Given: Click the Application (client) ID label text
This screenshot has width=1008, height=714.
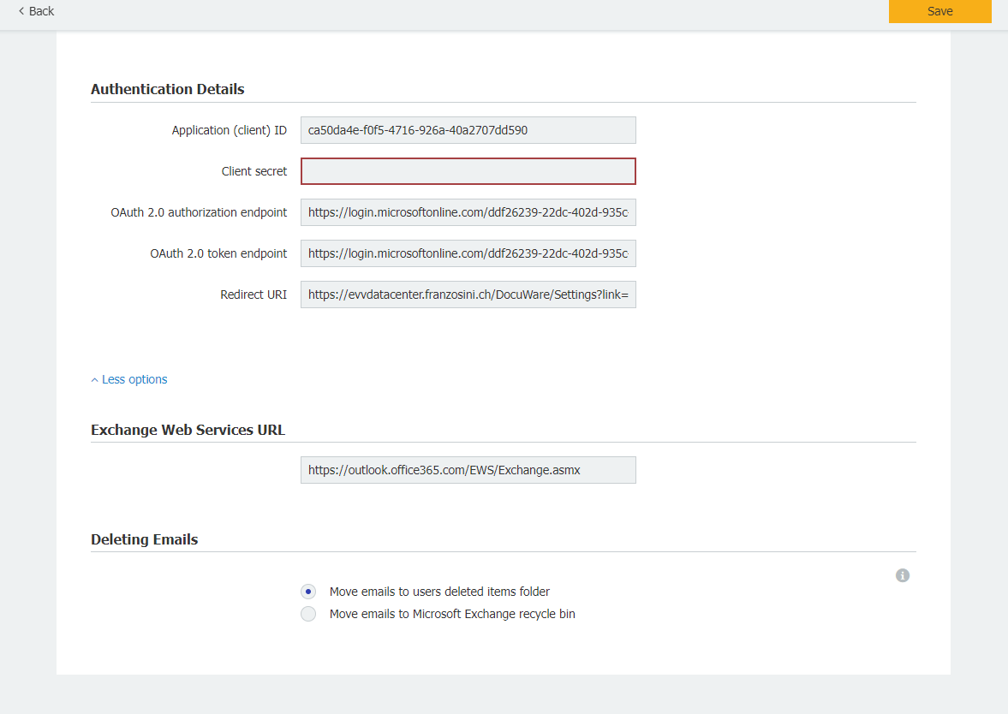Looking at the screenshot, I should pos(229,130).
